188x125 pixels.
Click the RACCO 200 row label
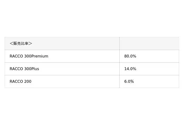(x=20, y=81)
